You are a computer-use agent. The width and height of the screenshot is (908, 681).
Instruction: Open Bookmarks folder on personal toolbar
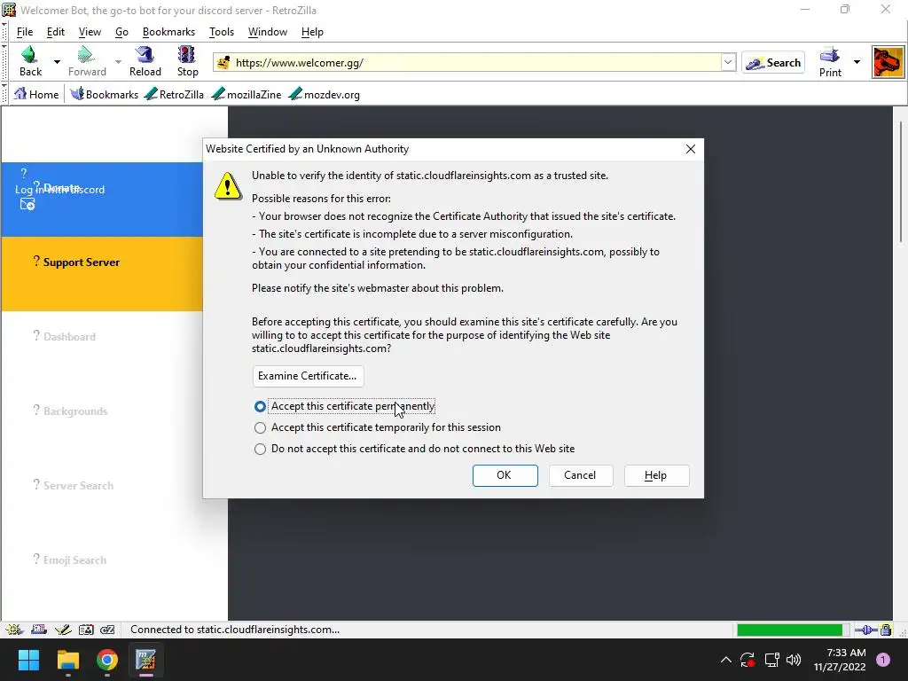[105, 94]
